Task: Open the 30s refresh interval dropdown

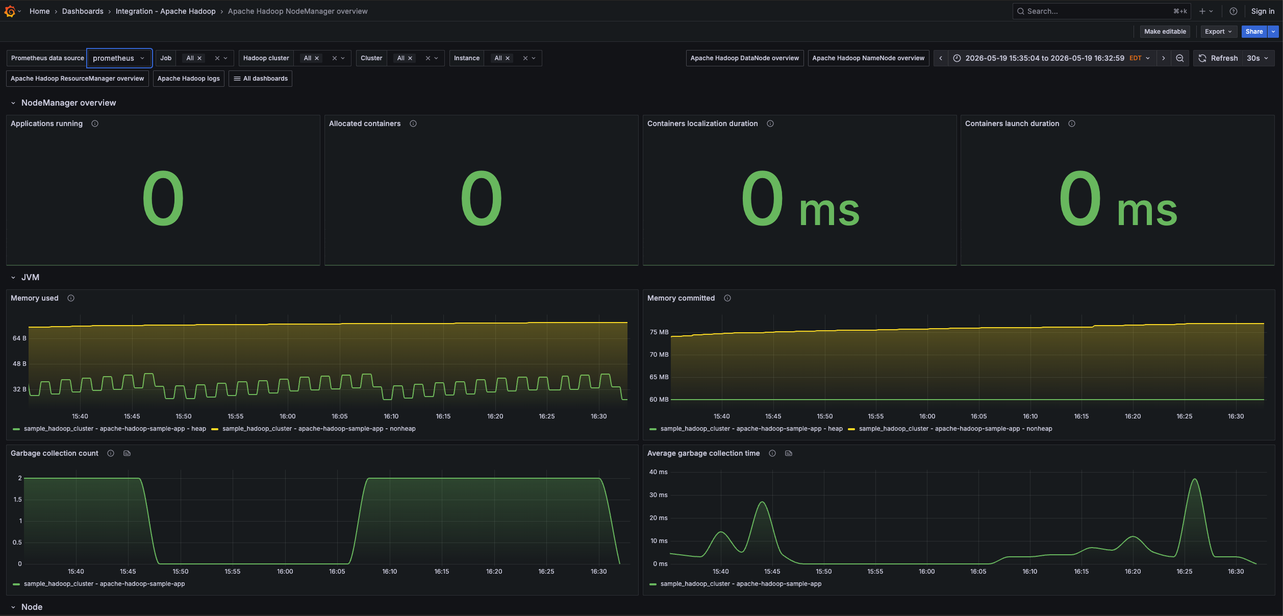Action: coord(1257,58)
